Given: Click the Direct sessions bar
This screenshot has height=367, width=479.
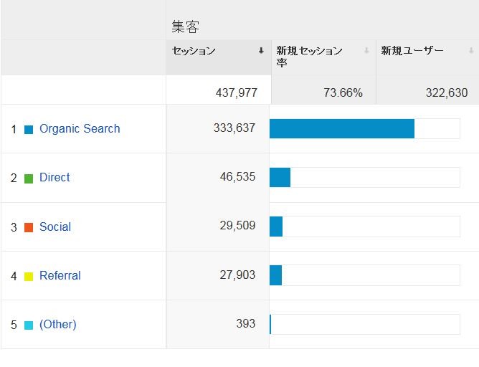Looking at the screenshot, I should pyautogui.click(x=280, y=178).
